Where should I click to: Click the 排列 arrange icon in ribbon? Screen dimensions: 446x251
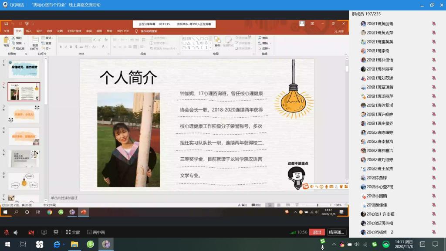[x=217, y=42]
